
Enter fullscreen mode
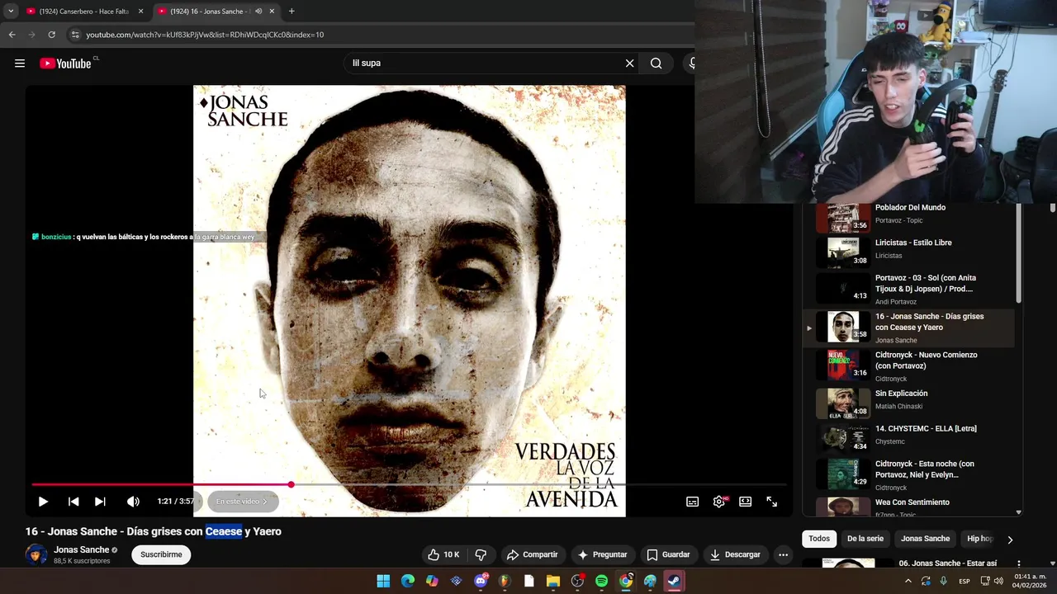coord(772,502)
